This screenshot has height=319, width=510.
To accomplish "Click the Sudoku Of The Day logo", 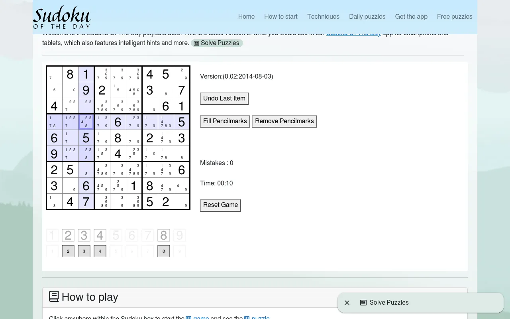I will 62,18.
